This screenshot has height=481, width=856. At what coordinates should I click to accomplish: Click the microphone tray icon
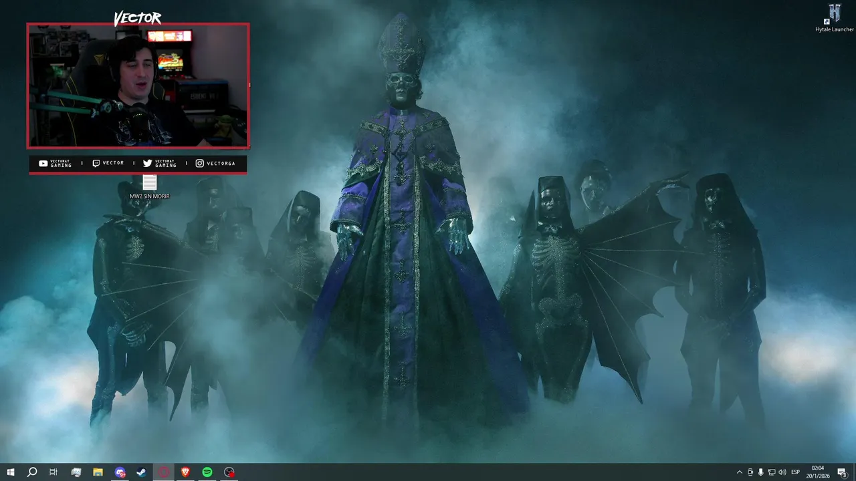[761, 472]
